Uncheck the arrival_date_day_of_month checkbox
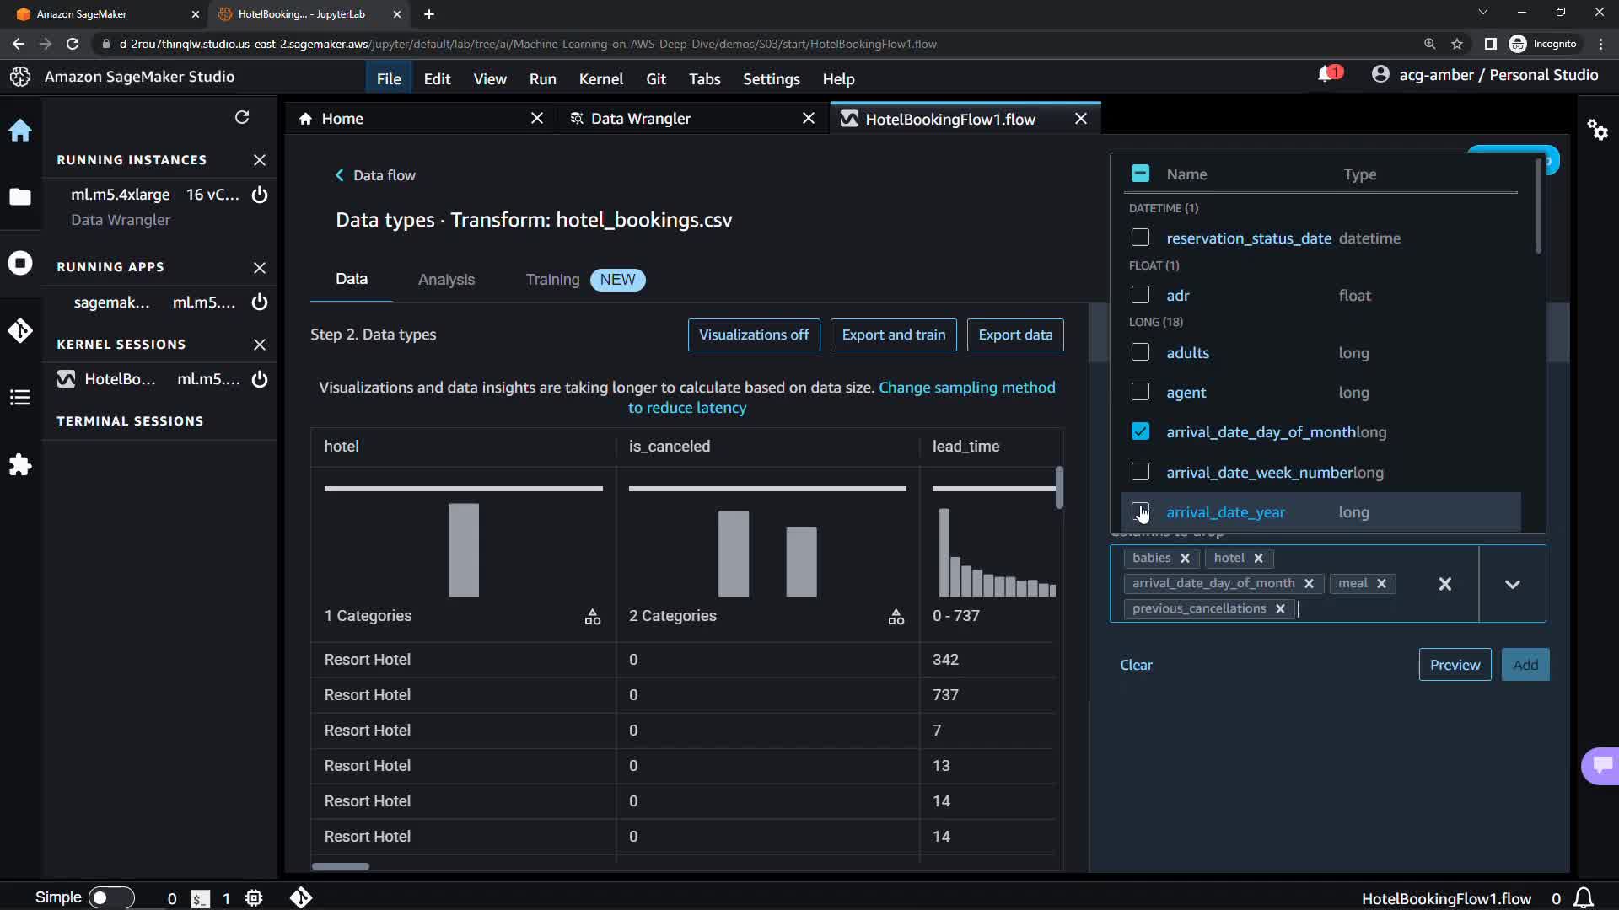The height and width of the screenshot is (910, 1619). click(x=1140, y=431)
